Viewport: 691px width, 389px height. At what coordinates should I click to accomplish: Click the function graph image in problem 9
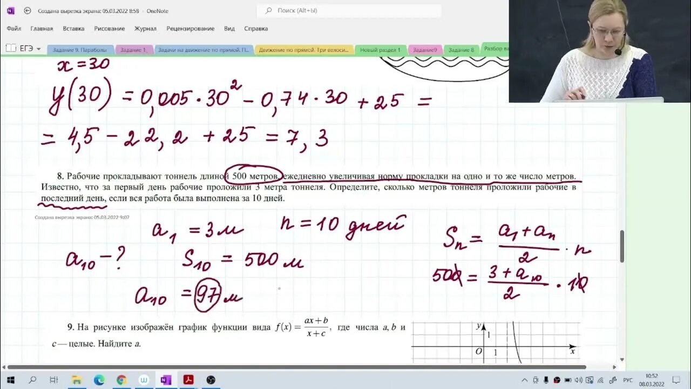(x=496, y=342)
